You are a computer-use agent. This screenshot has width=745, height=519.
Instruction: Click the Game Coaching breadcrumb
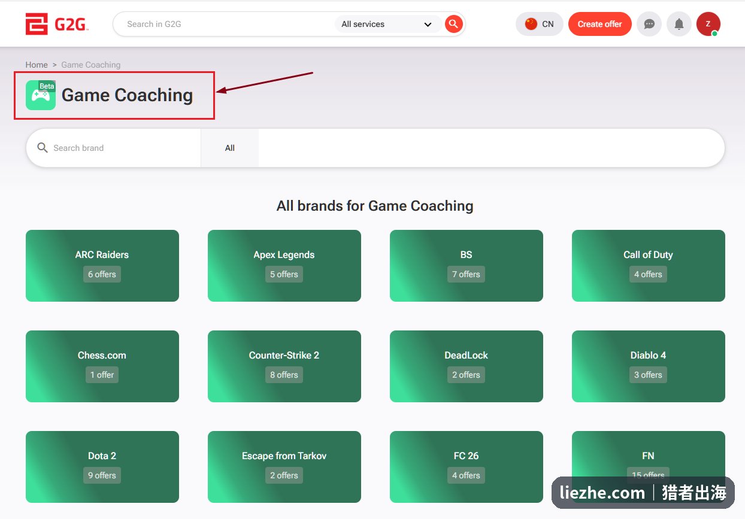(x=91, y=65)
